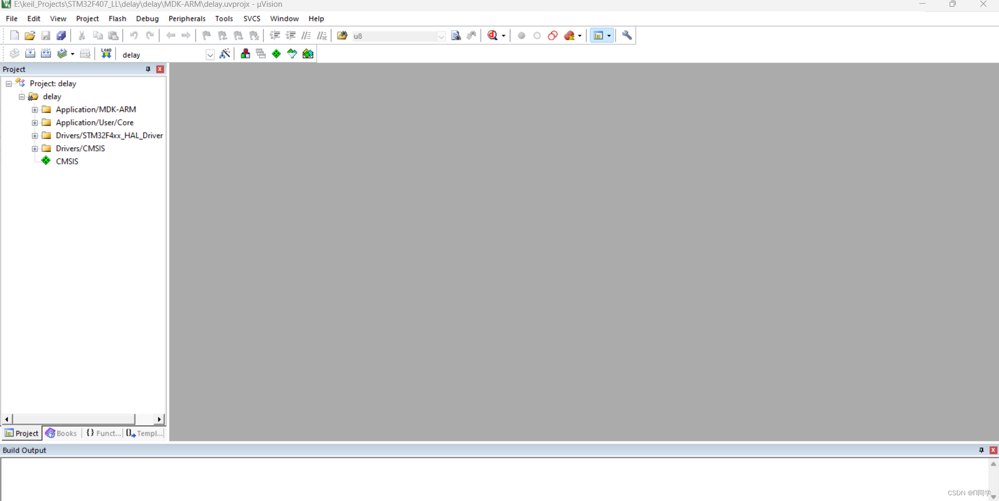Open the Project menu
The image size is (999, 501).
coord(87,19)
